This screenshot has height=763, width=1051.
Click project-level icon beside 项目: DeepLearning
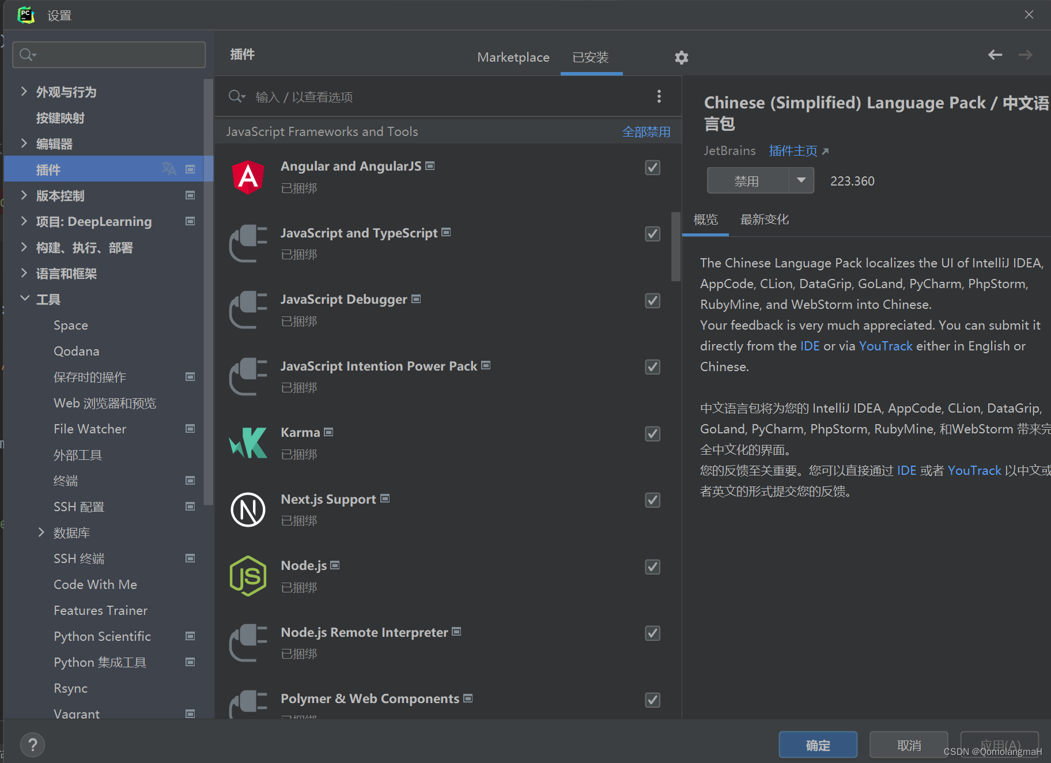coord(190,221)
